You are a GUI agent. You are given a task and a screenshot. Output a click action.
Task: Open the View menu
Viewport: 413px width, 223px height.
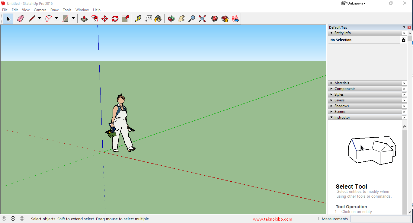point(26,10)
